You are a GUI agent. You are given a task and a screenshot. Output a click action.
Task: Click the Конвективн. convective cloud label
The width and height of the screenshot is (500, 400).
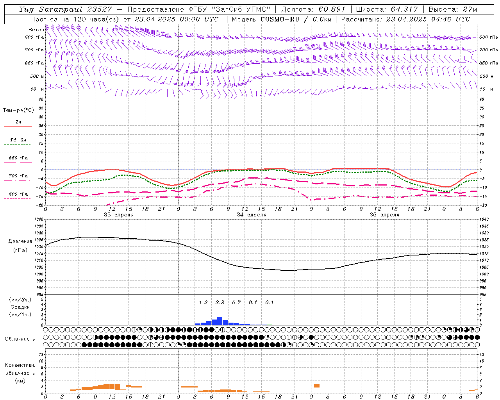point(20,365)
